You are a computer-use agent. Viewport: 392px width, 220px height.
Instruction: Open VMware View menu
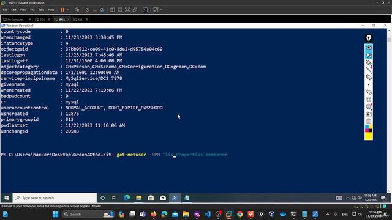[x=23, y=10]
